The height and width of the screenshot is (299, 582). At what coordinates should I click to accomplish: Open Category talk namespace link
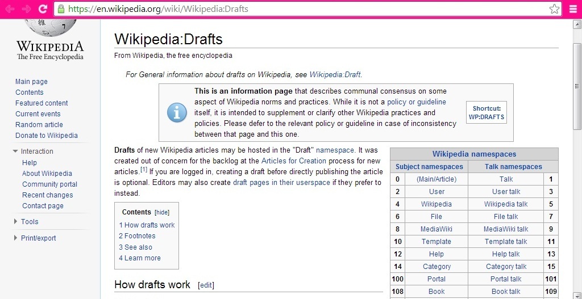506,267
